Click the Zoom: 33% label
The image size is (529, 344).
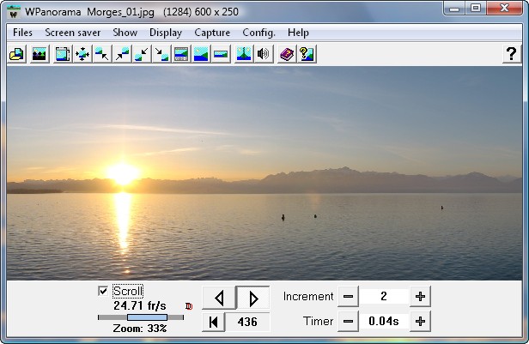click(x=140, y=329)
